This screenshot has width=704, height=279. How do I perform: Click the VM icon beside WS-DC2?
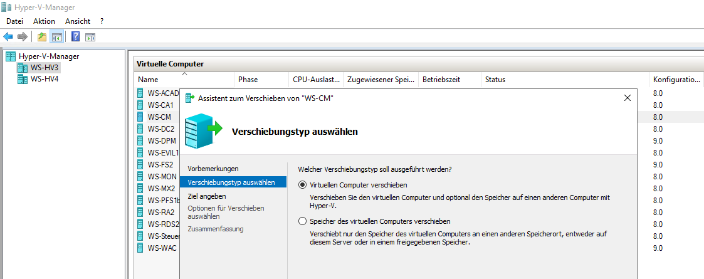[x=141, y=129]
